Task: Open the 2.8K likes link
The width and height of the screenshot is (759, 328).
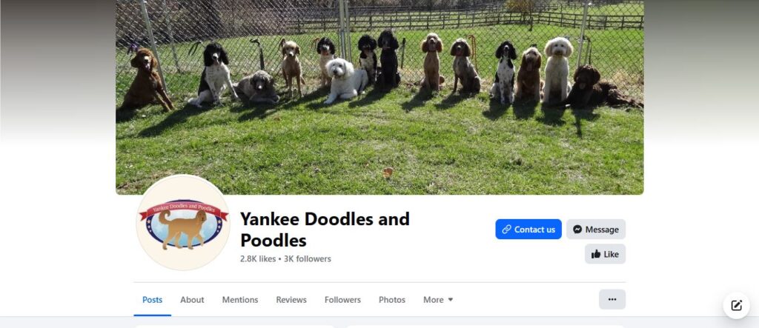Action: pos(258,259)
